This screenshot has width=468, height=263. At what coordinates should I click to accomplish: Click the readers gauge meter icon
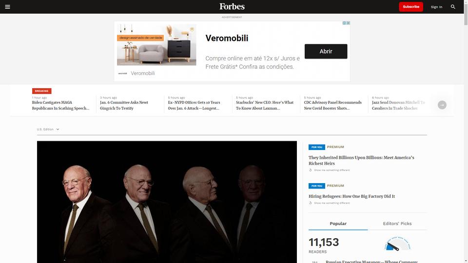pyautogui.click(x=397, y=244)
